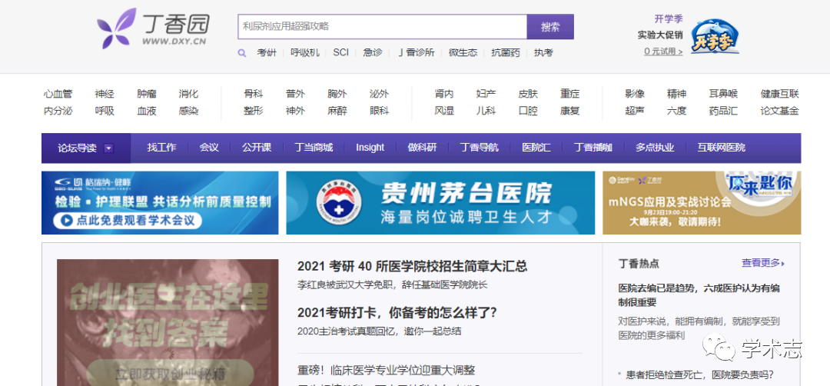Go to the 眼科 section
This screenshot has width=830, height=386.
coord(379,111)
